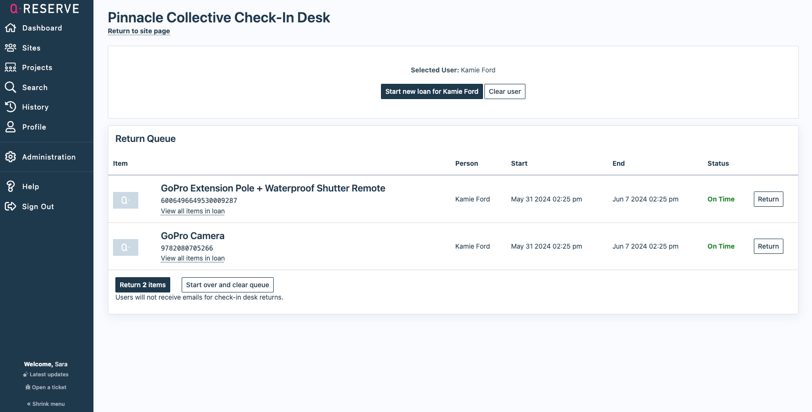Click Return 2 items button
Image resolution: width=812 pixels, height=412 pixels.
(x=143, y=285)
